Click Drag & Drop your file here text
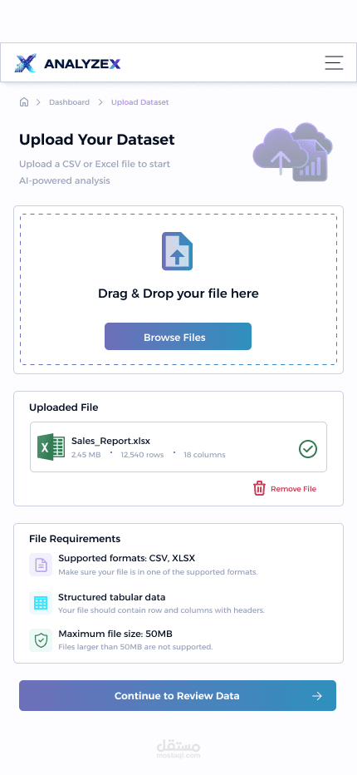The image size is (357, 775). (x=178, y=294)
